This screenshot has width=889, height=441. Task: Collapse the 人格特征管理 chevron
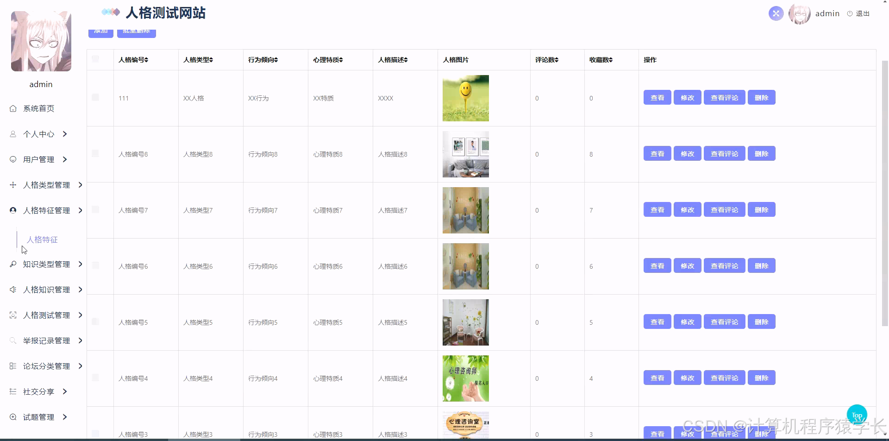coord(80,210)
